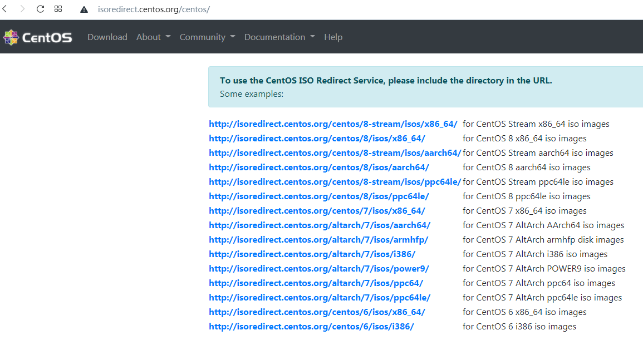
Task: Open the centos/8/isos/x86_64 link
Action: [317, 138]
